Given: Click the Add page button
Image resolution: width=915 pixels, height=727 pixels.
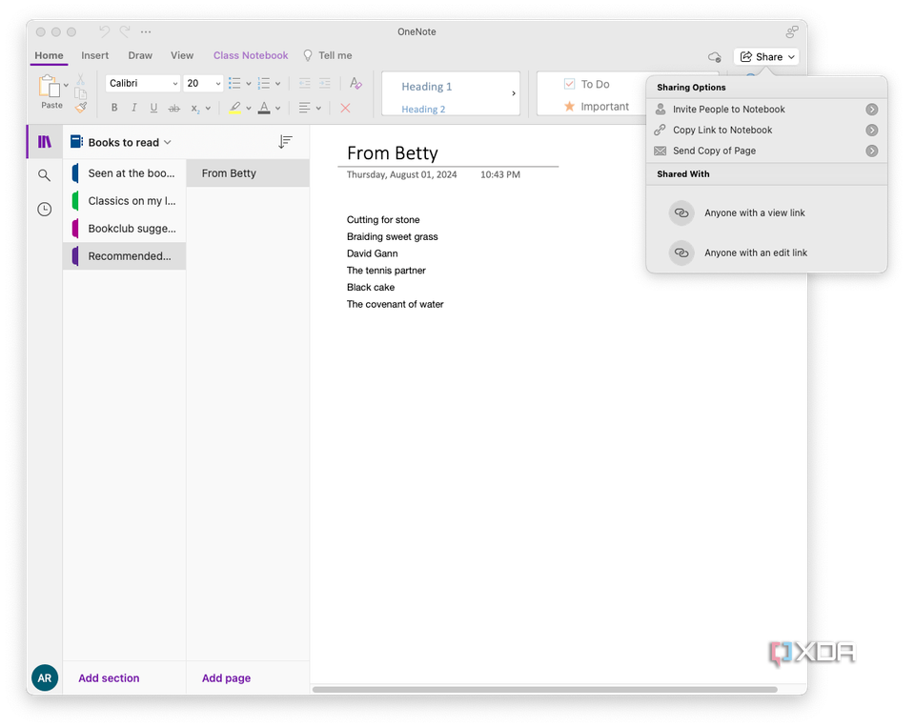Looking at the screenshot, I should pos(226,677).
